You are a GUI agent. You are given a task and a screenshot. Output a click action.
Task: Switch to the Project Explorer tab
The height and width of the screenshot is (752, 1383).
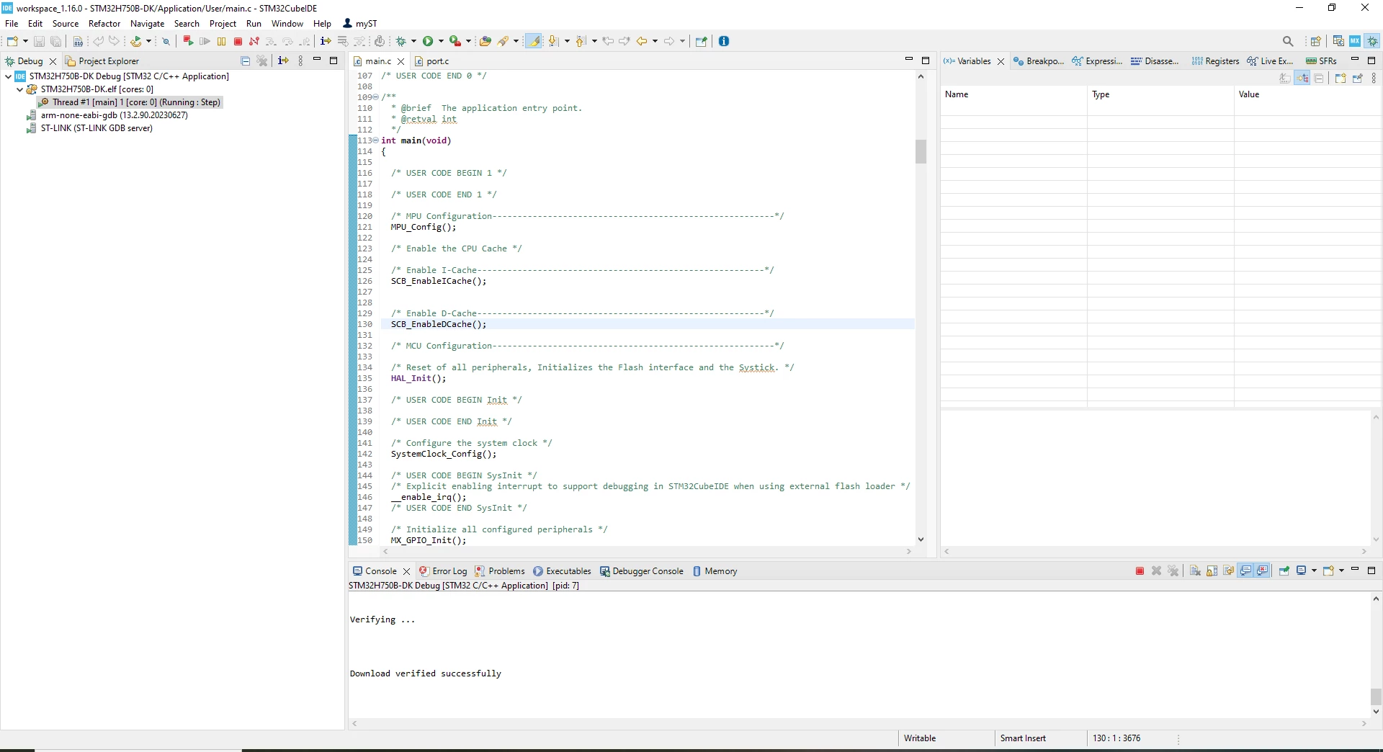tap(102, 61)
